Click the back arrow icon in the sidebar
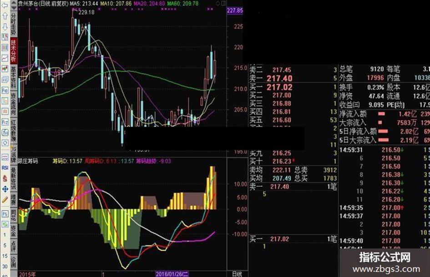The height and width of the screenshot is (277, 430). (5, 5)
